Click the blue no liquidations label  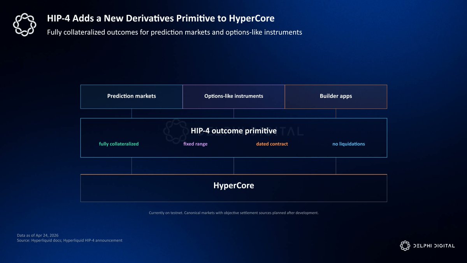click(x=348, y=144)
